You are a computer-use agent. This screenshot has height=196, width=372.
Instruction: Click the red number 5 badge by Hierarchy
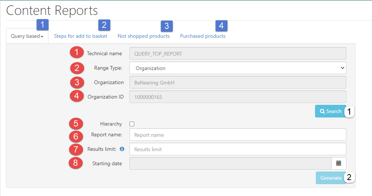pyautogui.click(x=76, y=124)
